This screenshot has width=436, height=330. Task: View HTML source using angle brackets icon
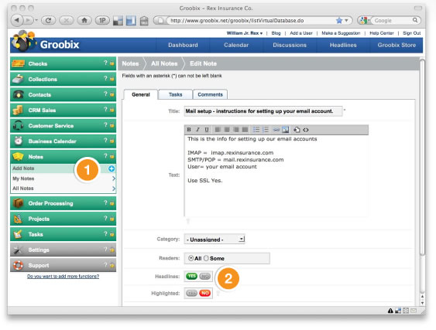(306, 130)
